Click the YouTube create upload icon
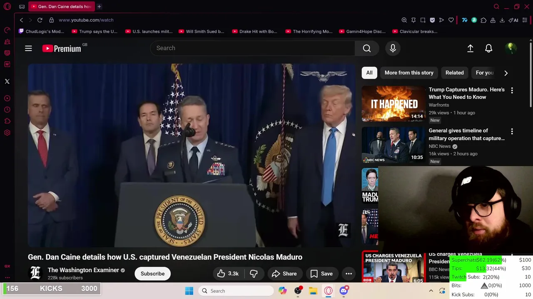 click(x=470, y=49)
